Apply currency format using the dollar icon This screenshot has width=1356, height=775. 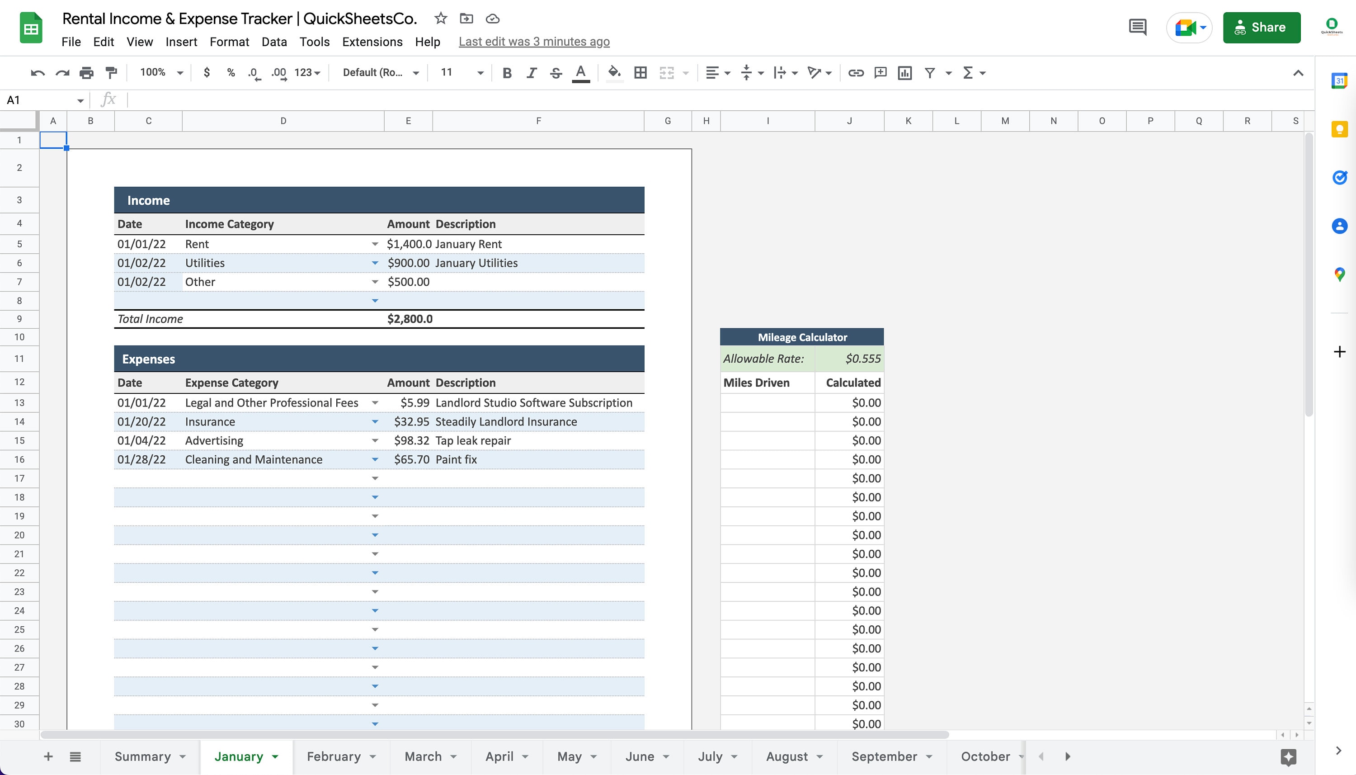[x=207, y=72]
